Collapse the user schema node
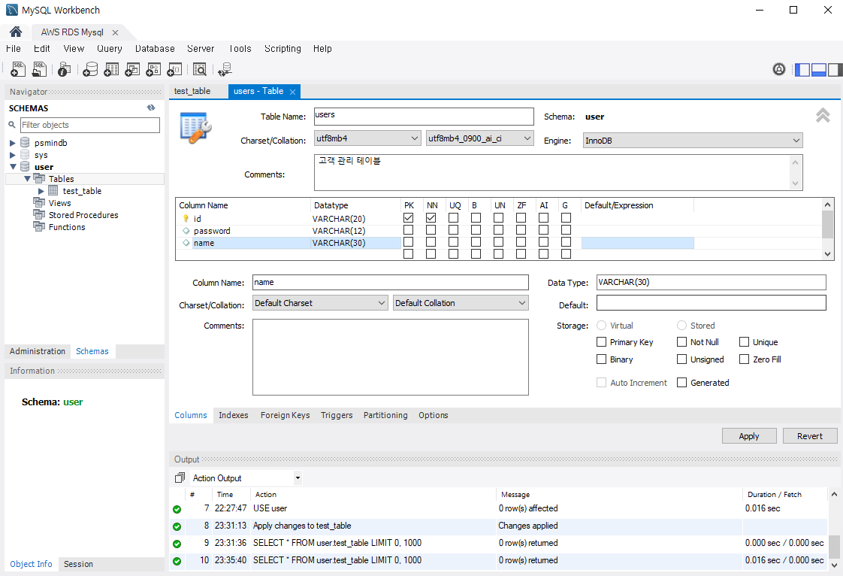This screenshot has width=843, height=576. pos(12,167)
